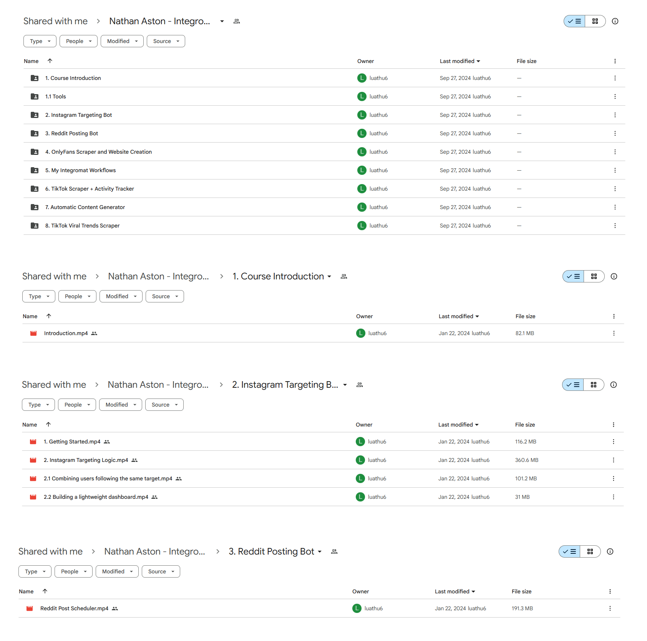Click the video file icon of Introduction.mp4
647x641 pixels.
[x=33, y=333]
